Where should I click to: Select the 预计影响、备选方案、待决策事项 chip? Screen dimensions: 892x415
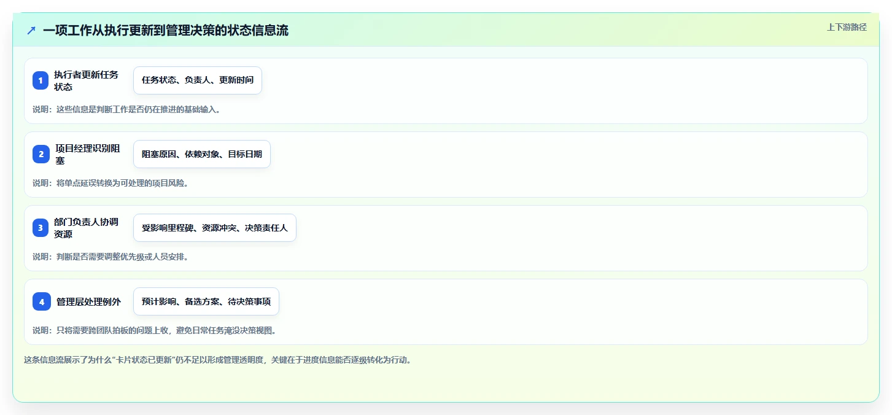(x=206, y=301)
